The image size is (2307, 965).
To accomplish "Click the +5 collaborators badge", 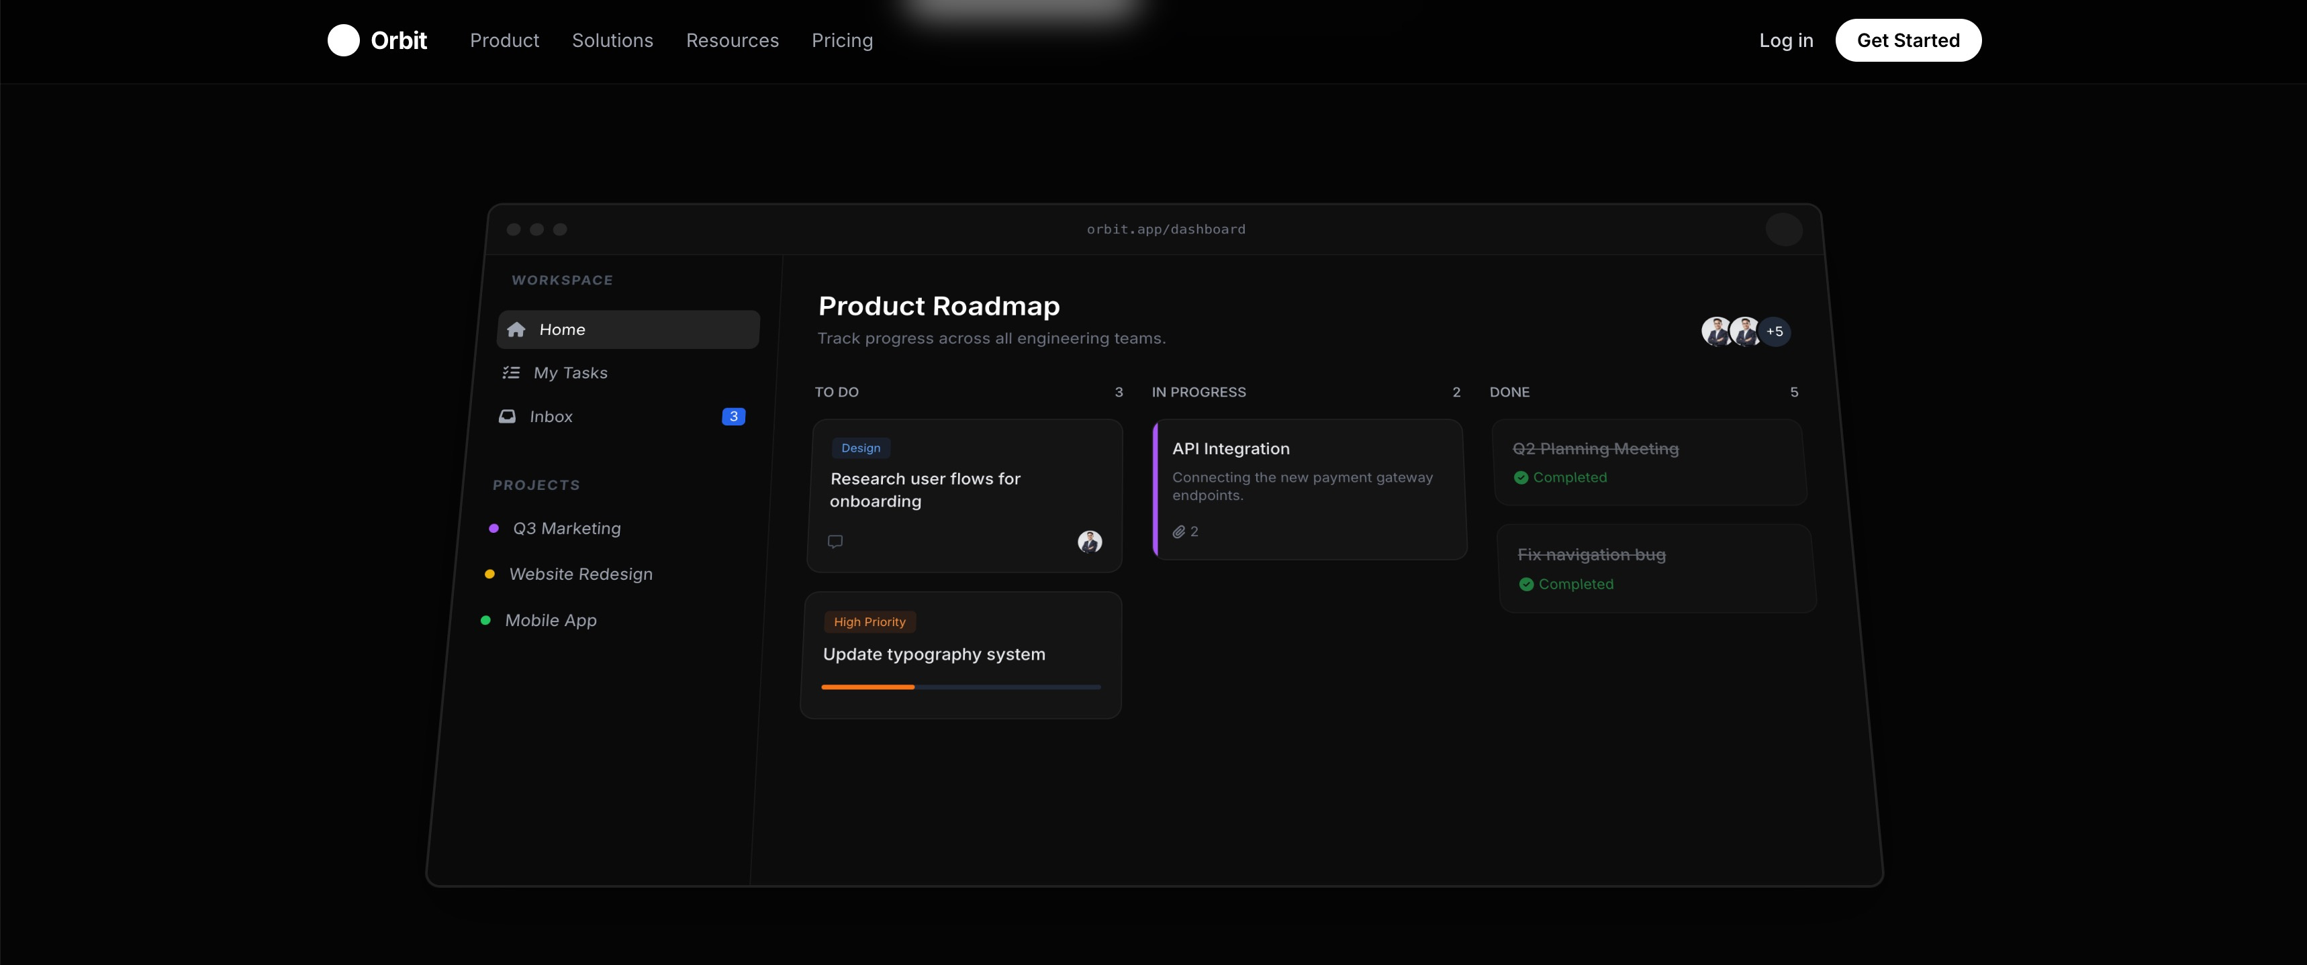I will coord(1775,332).
